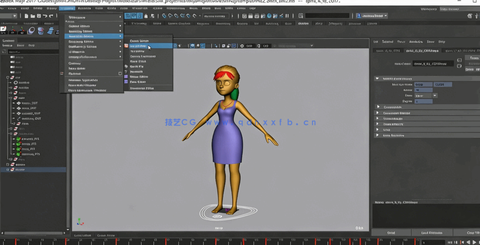The image size is (480, 245).
Task: Toggle the upper small box beside the node name field
Action: coord(459,61)
